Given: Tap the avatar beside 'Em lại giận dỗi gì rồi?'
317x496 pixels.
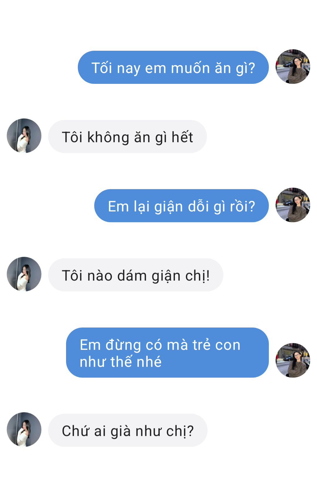Looking at the screenshot, I should click(x=293, y=205).
